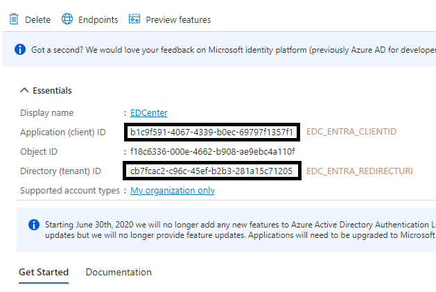The height and width of the screenshot is (292, 436).
Task: Open the My organization only link
Action: coord(173,191)
